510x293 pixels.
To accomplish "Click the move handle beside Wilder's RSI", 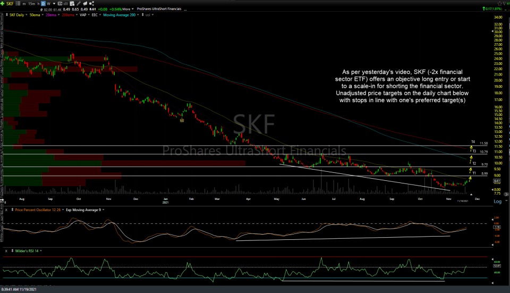I will (x=12, y=250).
